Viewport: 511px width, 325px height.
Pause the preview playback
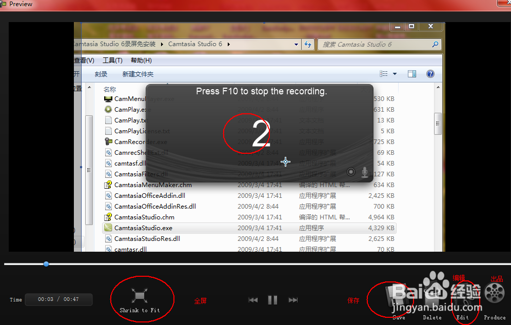point(272,300)
